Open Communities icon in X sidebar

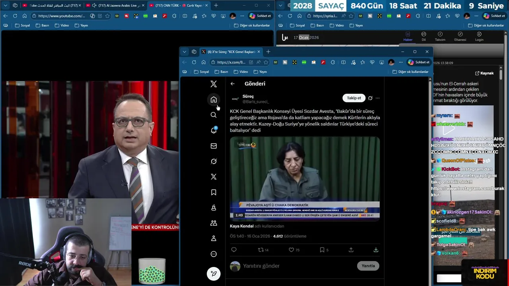[x=214, y=223]
